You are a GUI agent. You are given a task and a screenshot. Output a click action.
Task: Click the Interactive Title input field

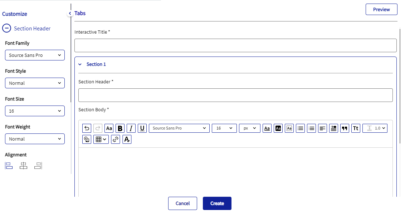tap(235, 45)
